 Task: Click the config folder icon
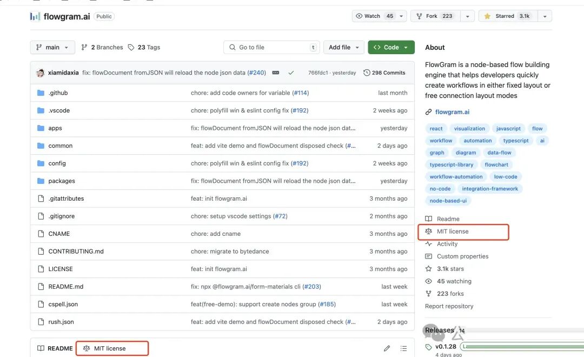click(41, 163)
